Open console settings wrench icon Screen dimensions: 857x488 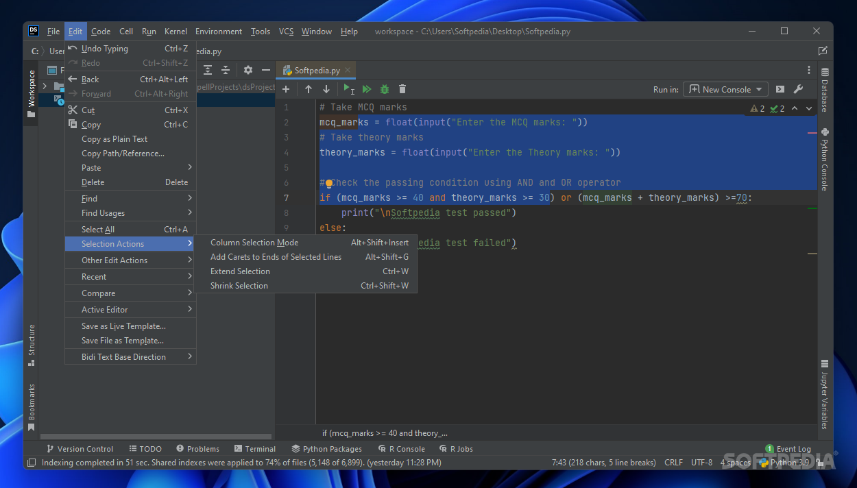click(798, 89)
